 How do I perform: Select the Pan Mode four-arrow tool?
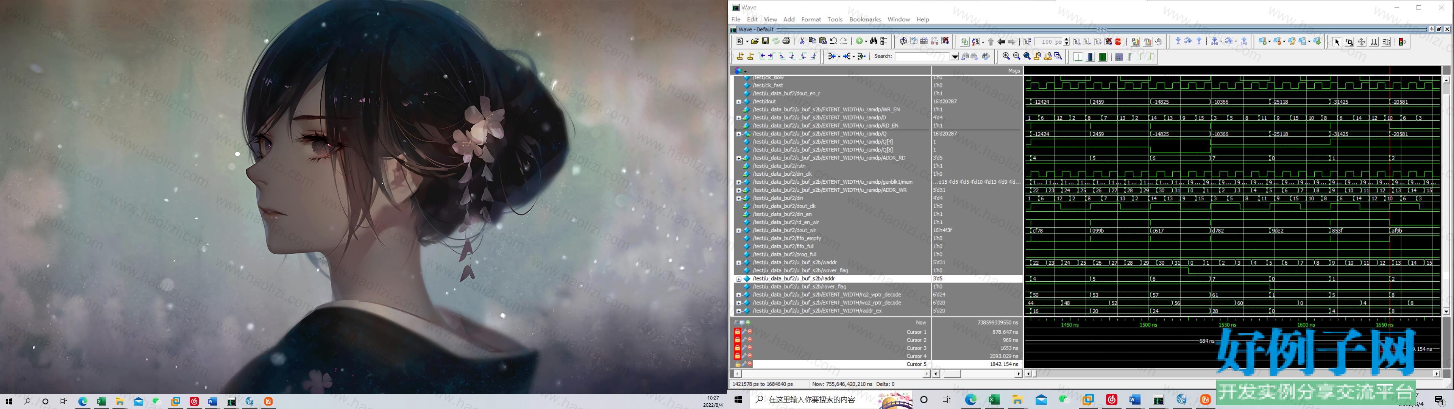click(1362, 42)
